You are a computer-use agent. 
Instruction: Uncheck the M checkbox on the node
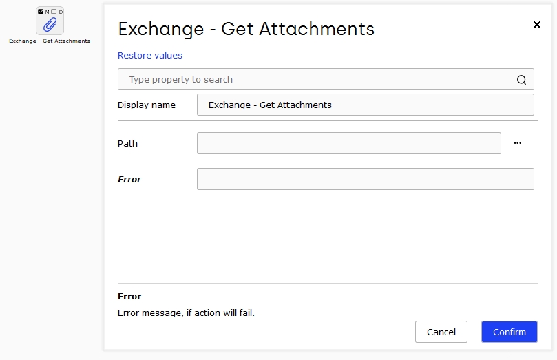tap(41, 12)
